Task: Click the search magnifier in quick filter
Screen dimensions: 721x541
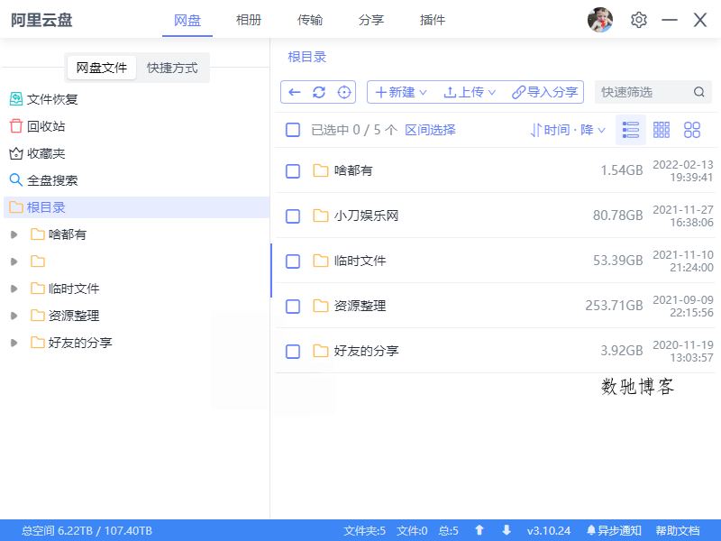Action: (x=699, y=92)
